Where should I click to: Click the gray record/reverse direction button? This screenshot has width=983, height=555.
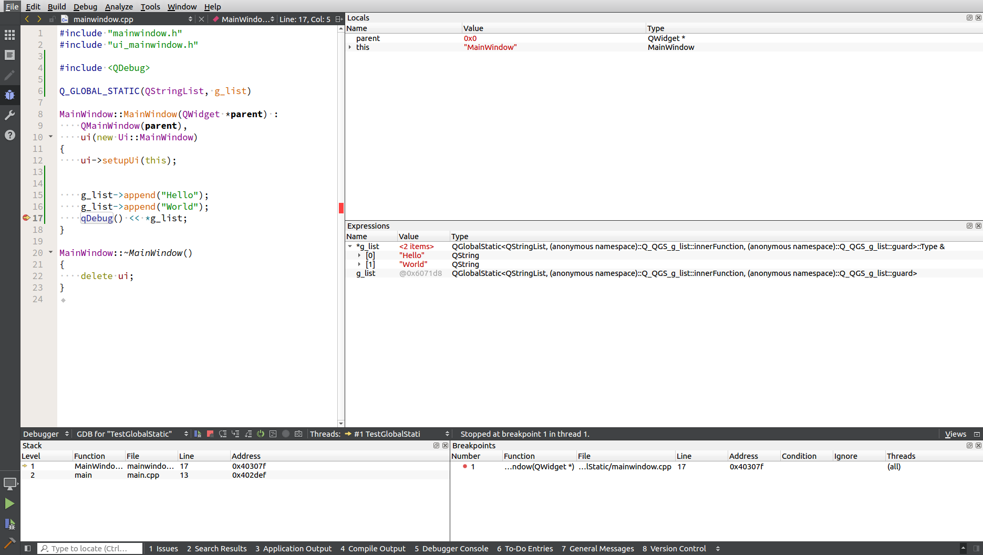click(286, 434)
